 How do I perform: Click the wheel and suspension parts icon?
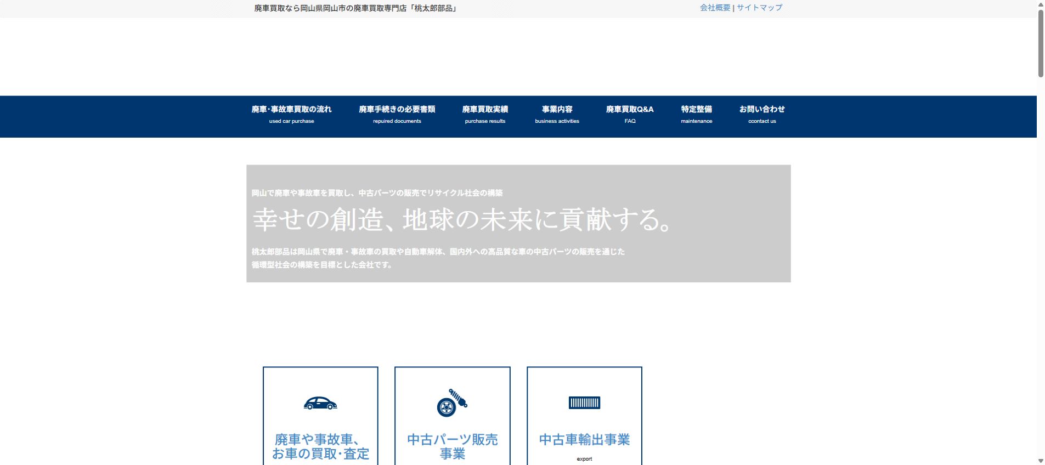pyautogui.click(x=452, y=403)
